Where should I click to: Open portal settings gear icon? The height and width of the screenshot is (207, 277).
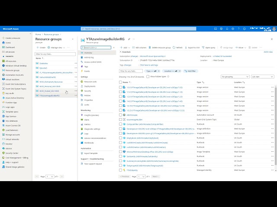(233, 29)
